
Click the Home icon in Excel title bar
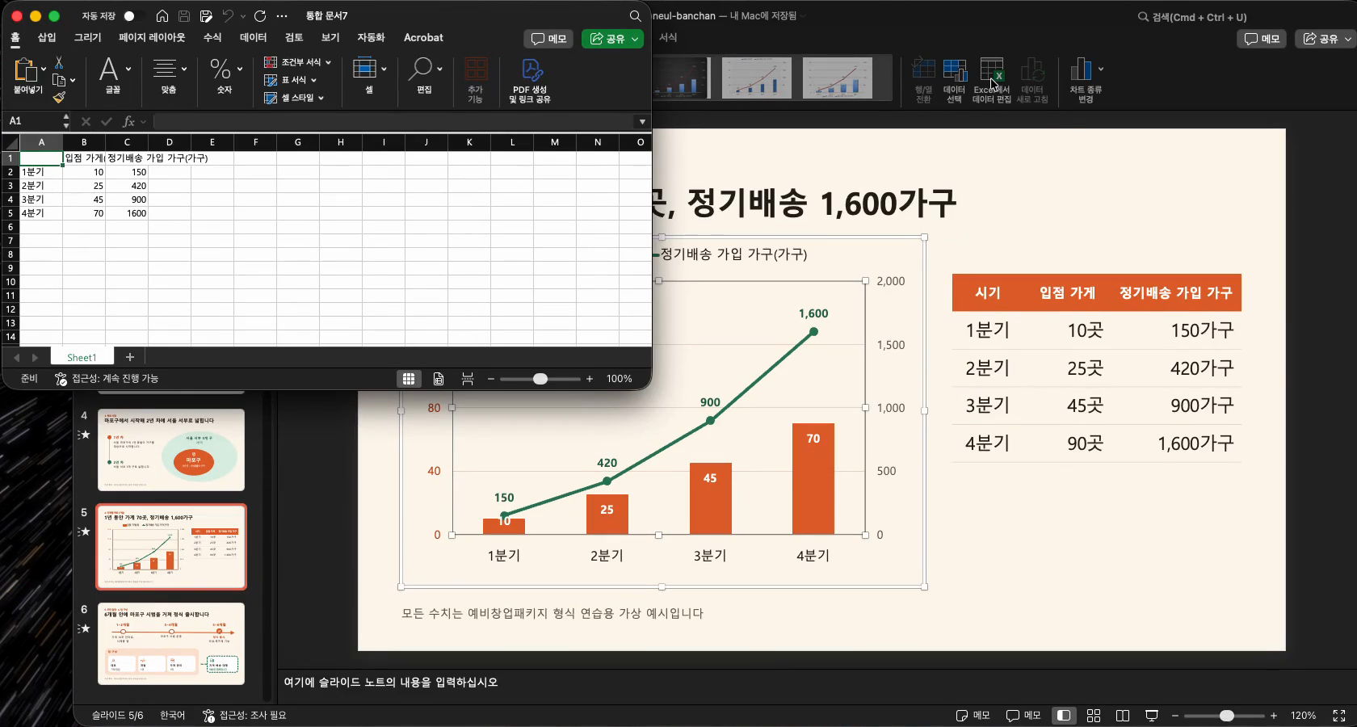coord(162,16)
